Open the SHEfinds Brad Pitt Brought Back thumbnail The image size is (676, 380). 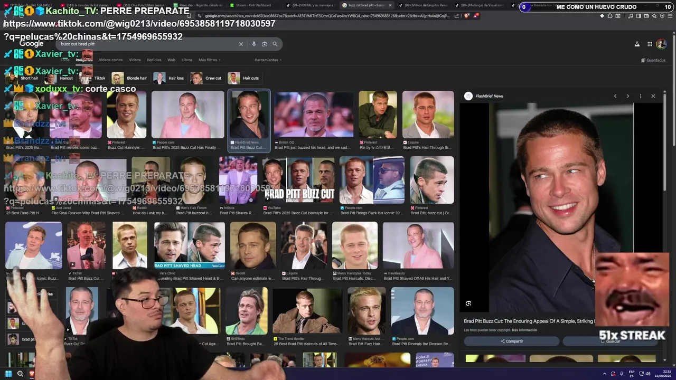click(x=247, y=311)
